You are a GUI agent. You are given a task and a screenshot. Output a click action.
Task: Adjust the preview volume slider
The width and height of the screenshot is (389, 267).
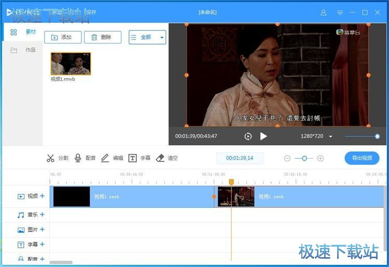pyautogui.click(x=362, y=136)
